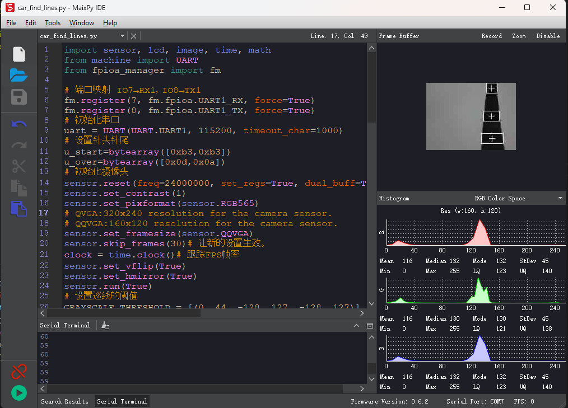Open the car_find_lines.py document dropdown arrow

[123, 36]
